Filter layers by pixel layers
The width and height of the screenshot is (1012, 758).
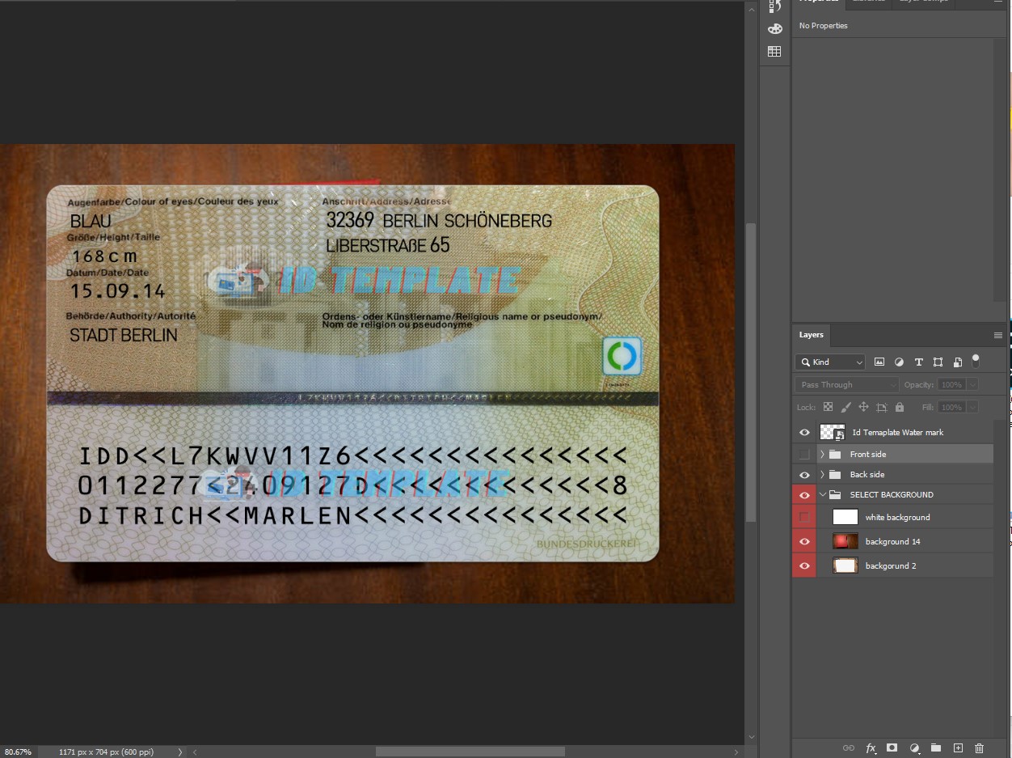tap(879, 362)
